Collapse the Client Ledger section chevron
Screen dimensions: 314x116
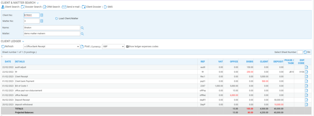(23, 41)
